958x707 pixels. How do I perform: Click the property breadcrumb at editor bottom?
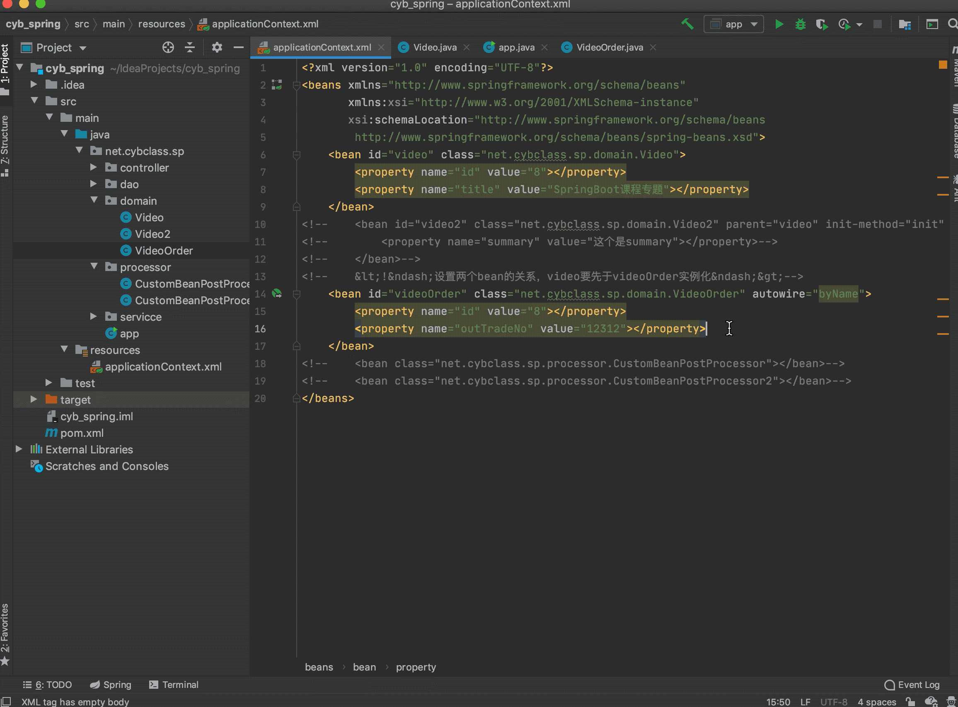click(x=416, y=667)
